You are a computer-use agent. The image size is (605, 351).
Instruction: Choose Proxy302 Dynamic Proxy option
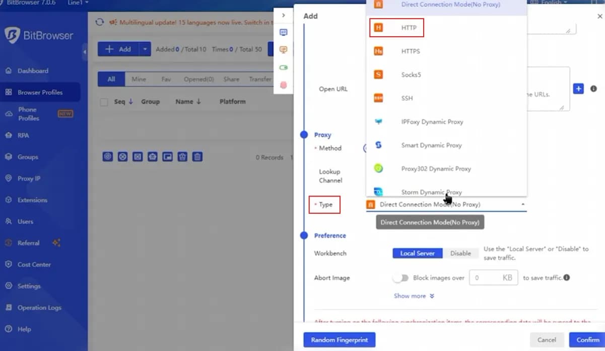coord(446,169)
